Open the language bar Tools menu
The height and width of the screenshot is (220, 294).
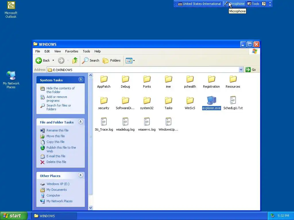(x=253, y=4)
